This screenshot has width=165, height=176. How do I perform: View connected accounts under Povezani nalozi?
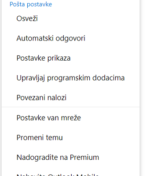pyautogui.click(x=71, y=98)
